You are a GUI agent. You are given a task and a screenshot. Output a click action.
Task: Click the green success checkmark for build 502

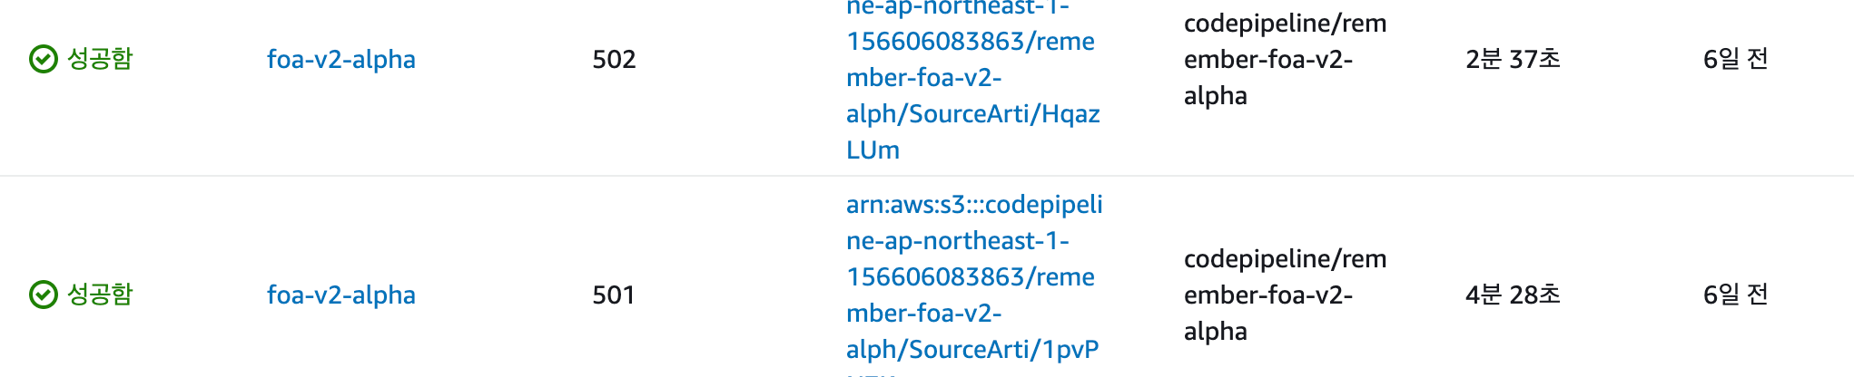[43, 59]
